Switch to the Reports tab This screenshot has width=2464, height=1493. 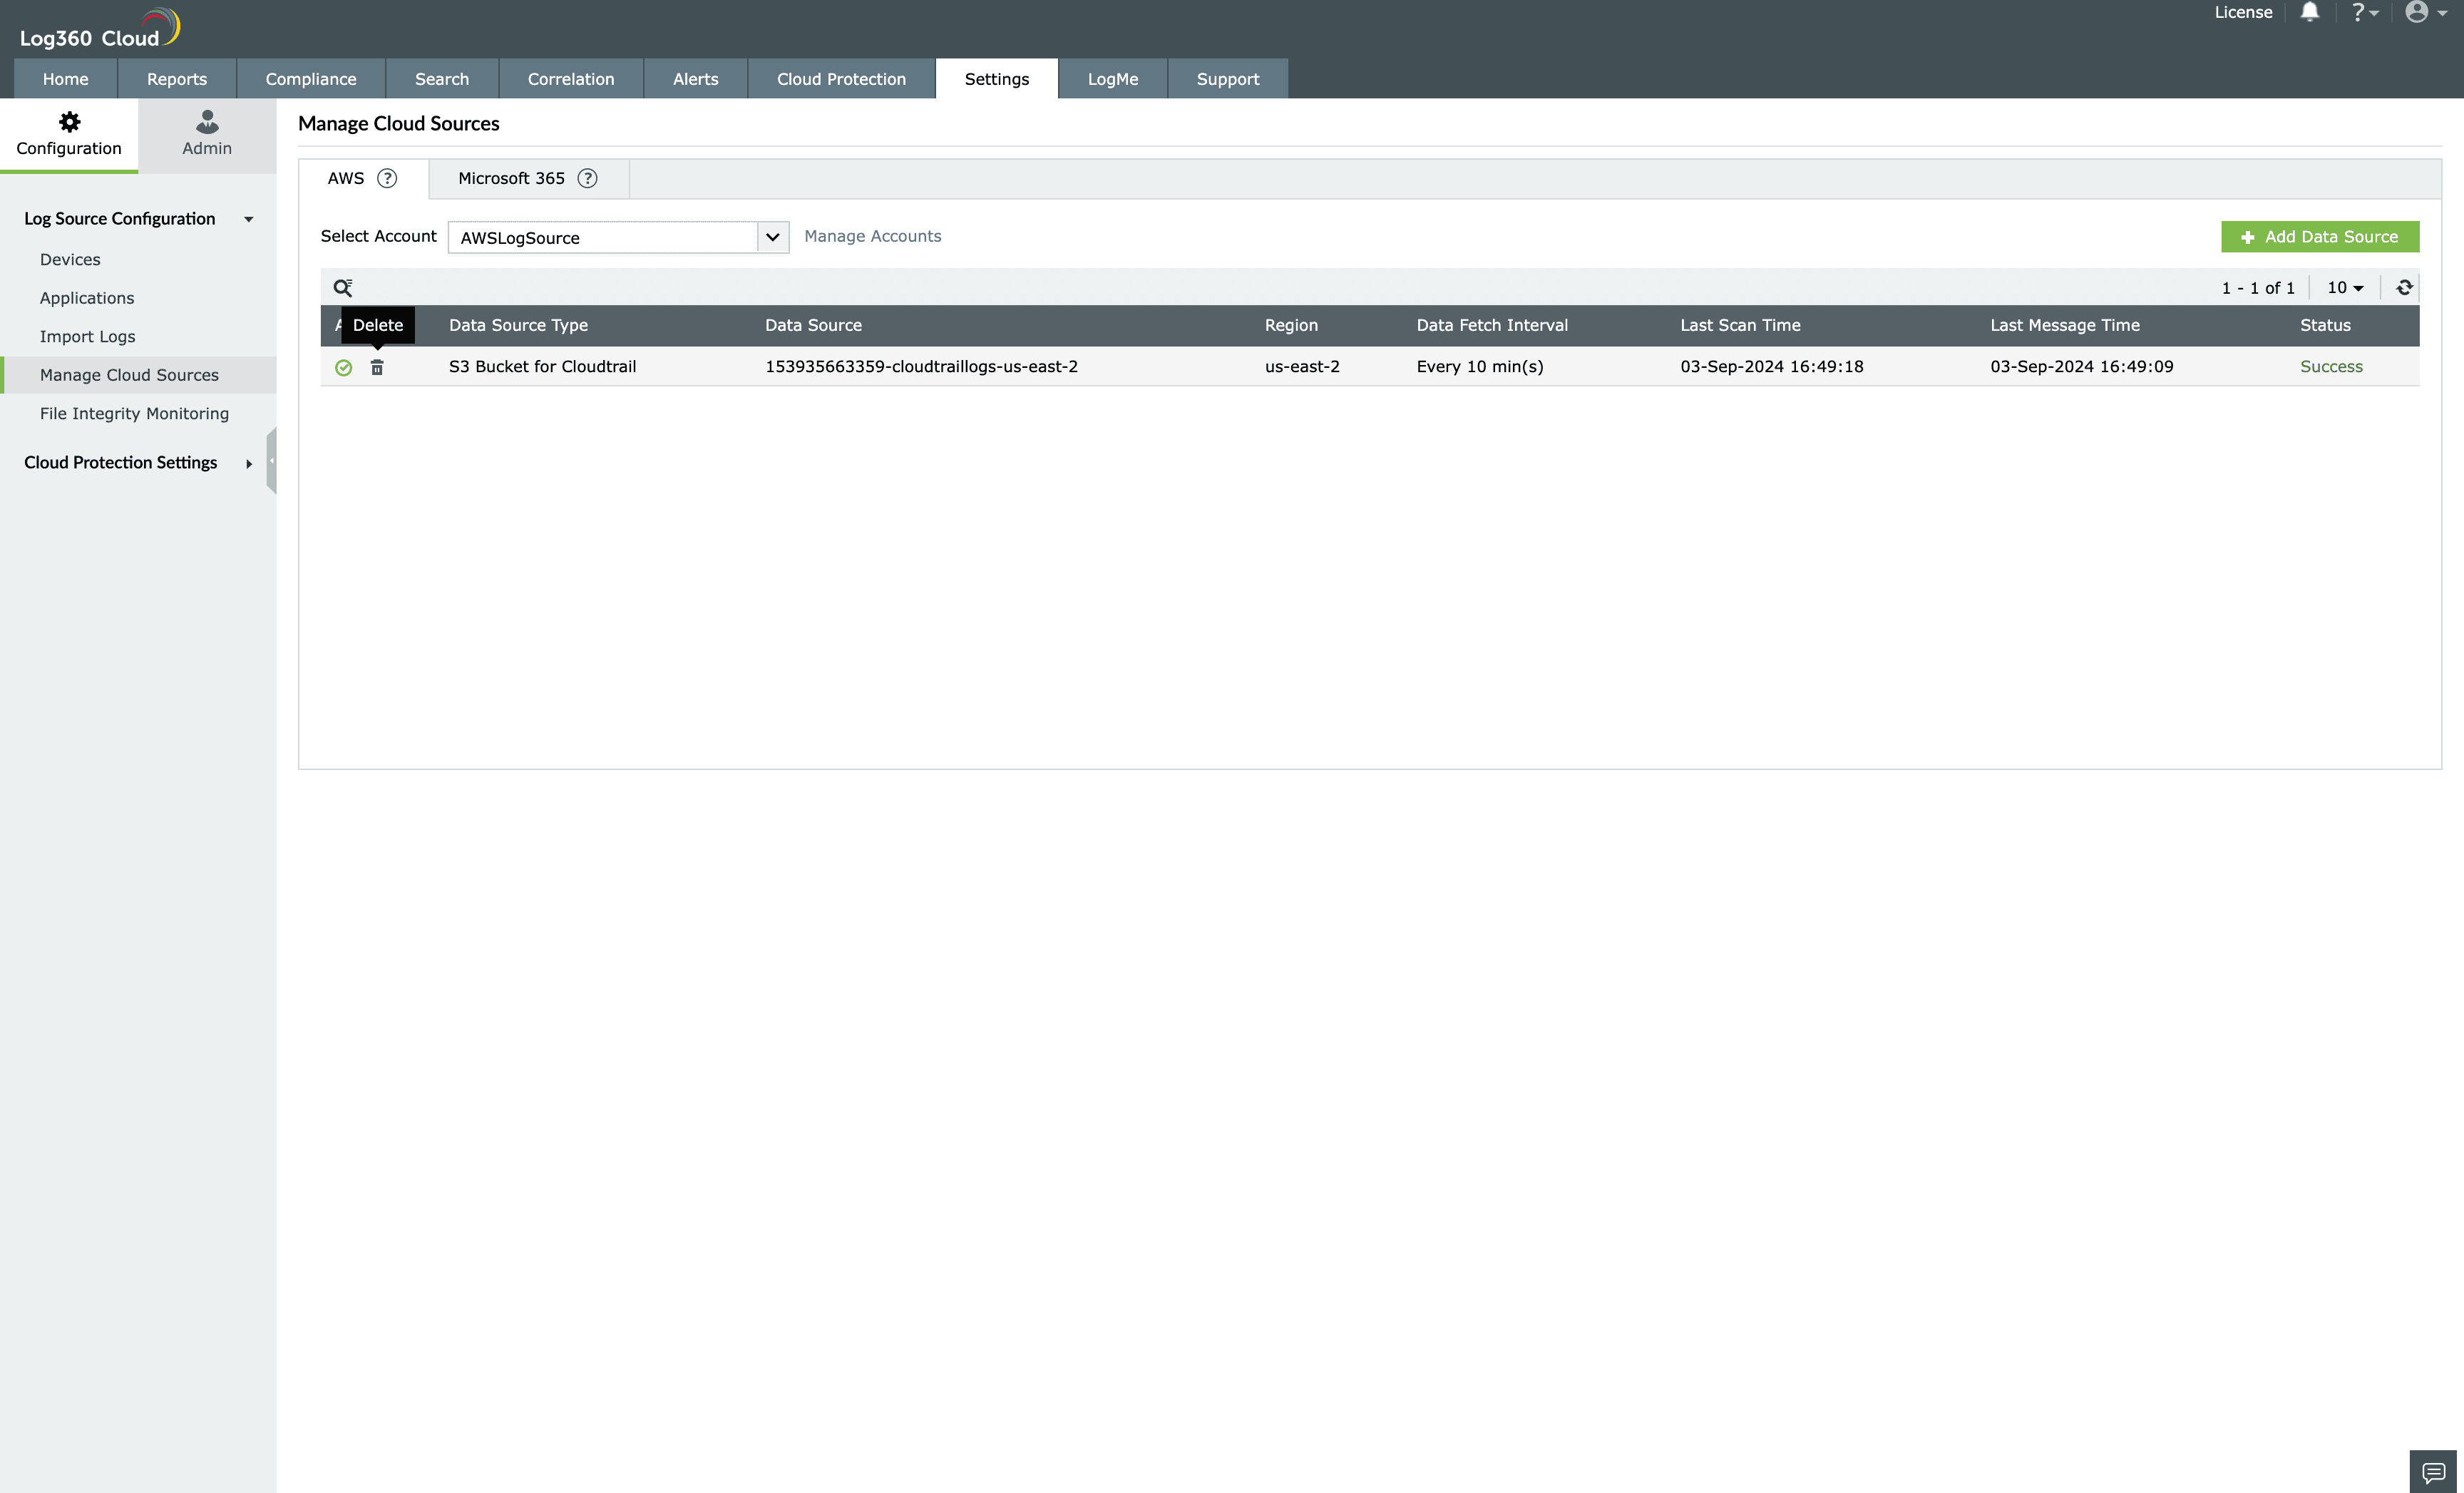tap(176, 78)
